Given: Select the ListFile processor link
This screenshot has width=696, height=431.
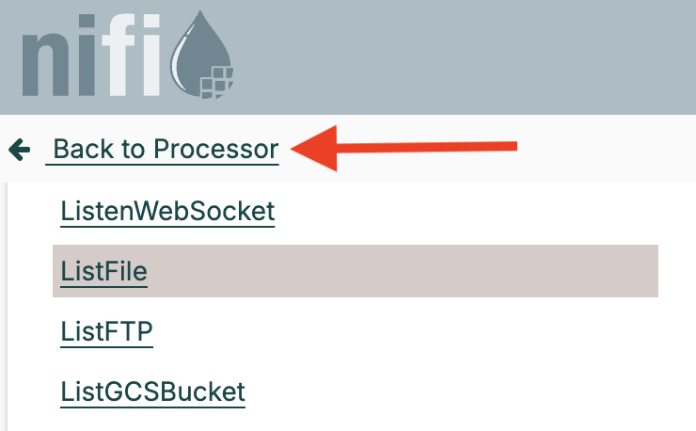Looking at the screenshot, I should coord(104,271).
